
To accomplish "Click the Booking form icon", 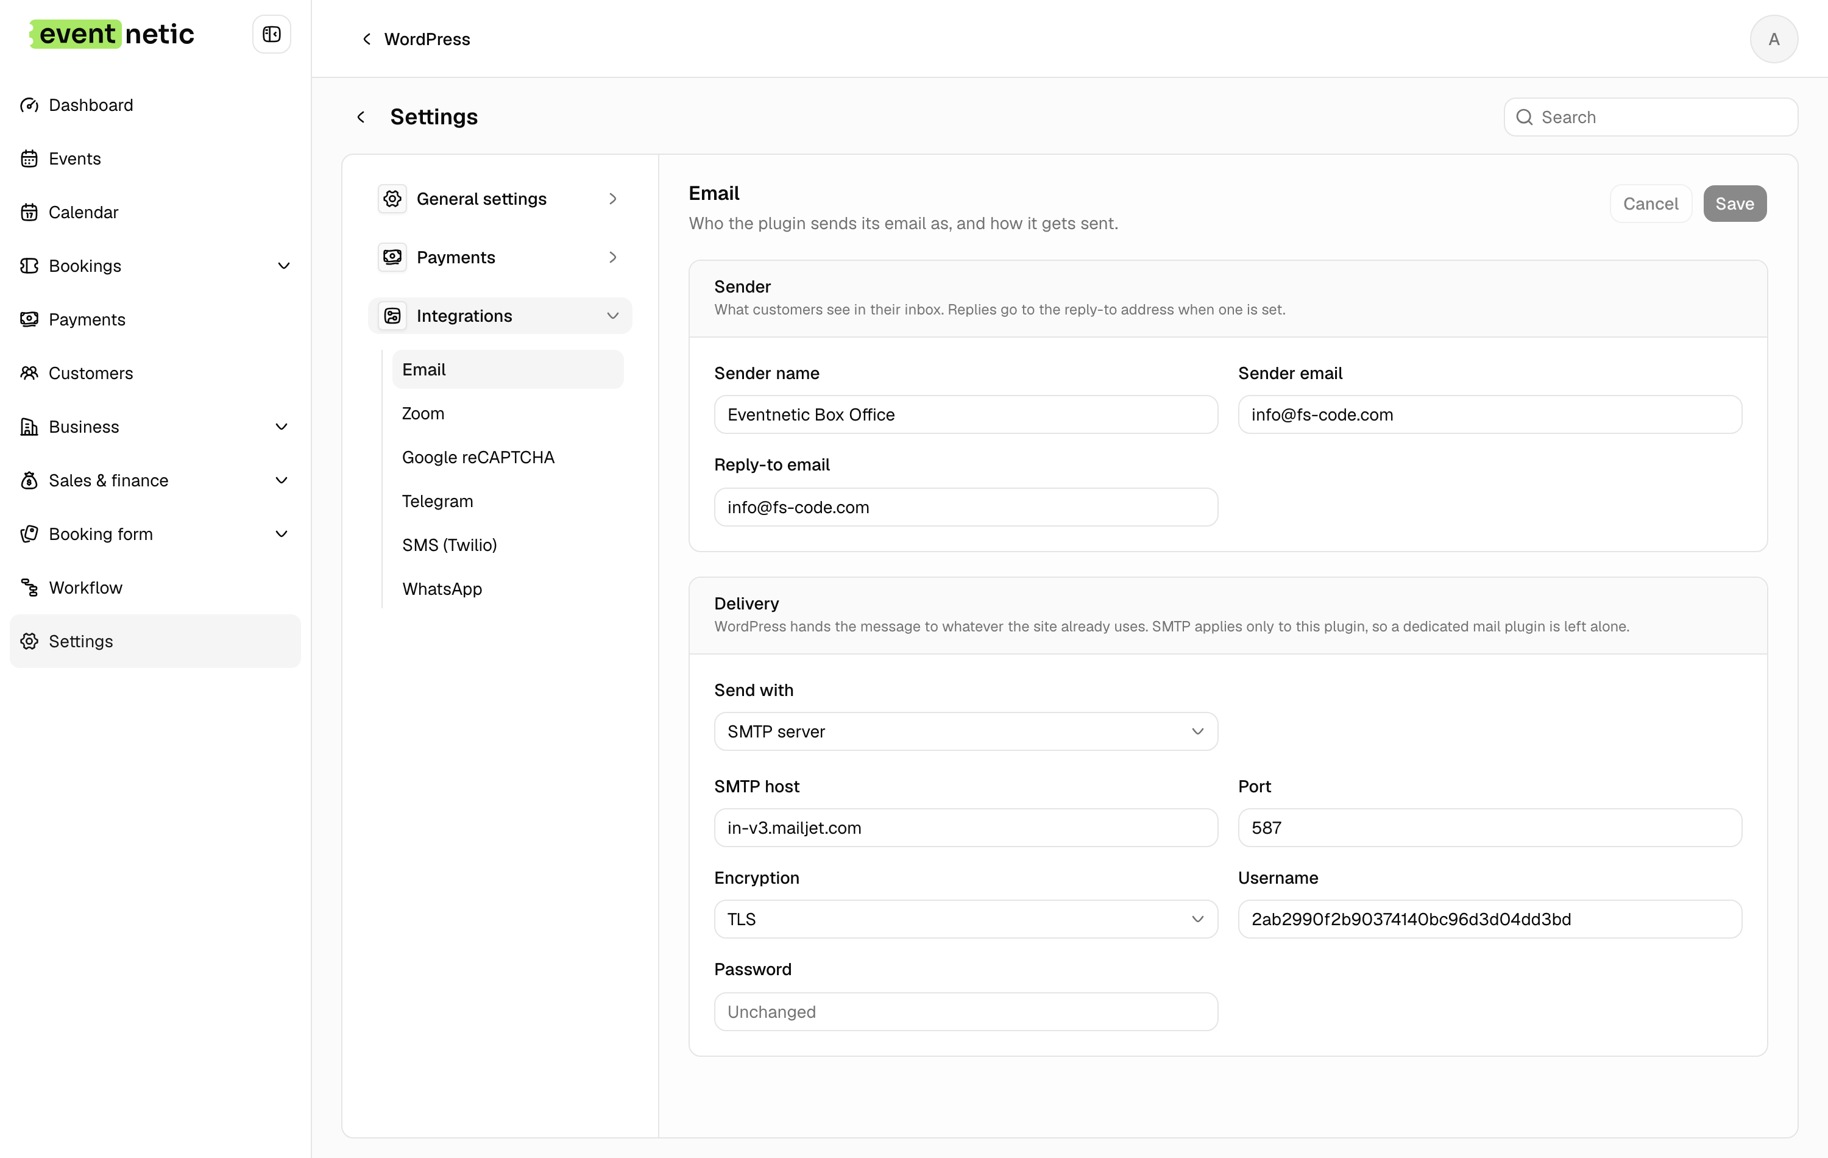I will coord(29,534).
